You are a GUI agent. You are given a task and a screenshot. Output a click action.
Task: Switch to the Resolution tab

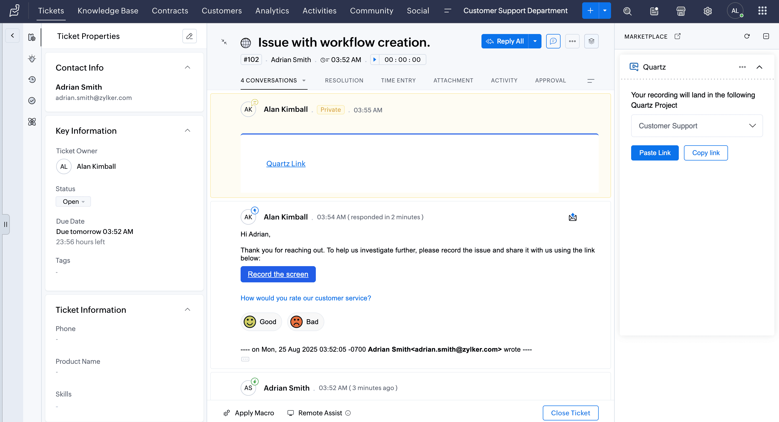pos(344,80)
